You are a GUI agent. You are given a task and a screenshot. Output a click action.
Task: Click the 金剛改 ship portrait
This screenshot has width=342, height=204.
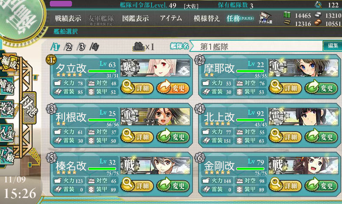pos(303,166)
